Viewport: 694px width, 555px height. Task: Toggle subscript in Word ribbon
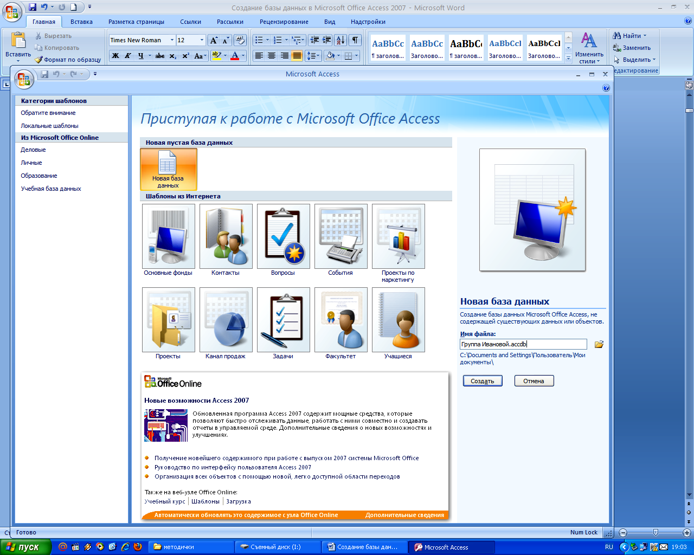[173, 55]
